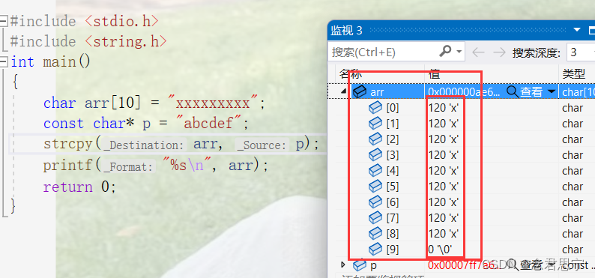
Task: Click the _Destination: inline parameter hint
Action: [144, 145]
